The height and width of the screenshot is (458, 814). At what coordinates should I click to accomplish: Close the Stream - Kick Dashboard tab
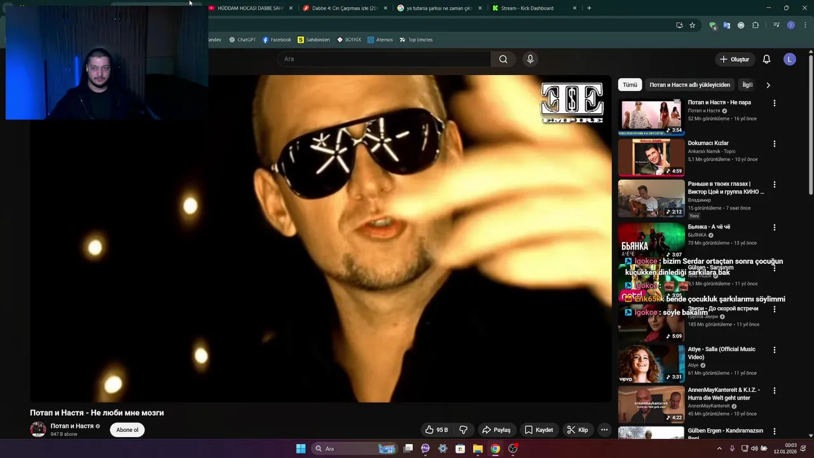click(x=575, y=8)
